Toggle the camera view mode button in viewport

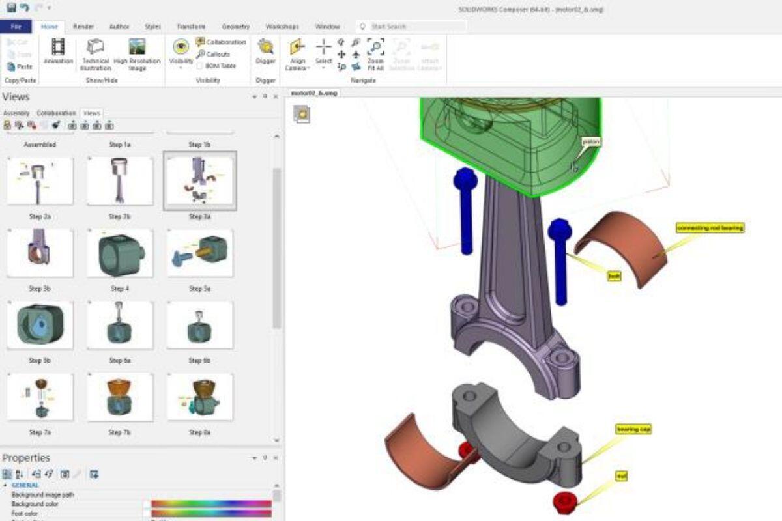302,115
